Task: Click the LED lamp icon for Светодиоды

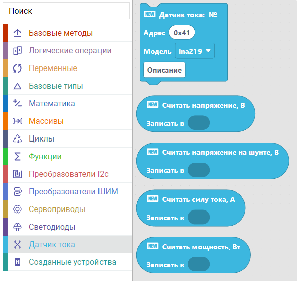Action: tap(17, 227)
